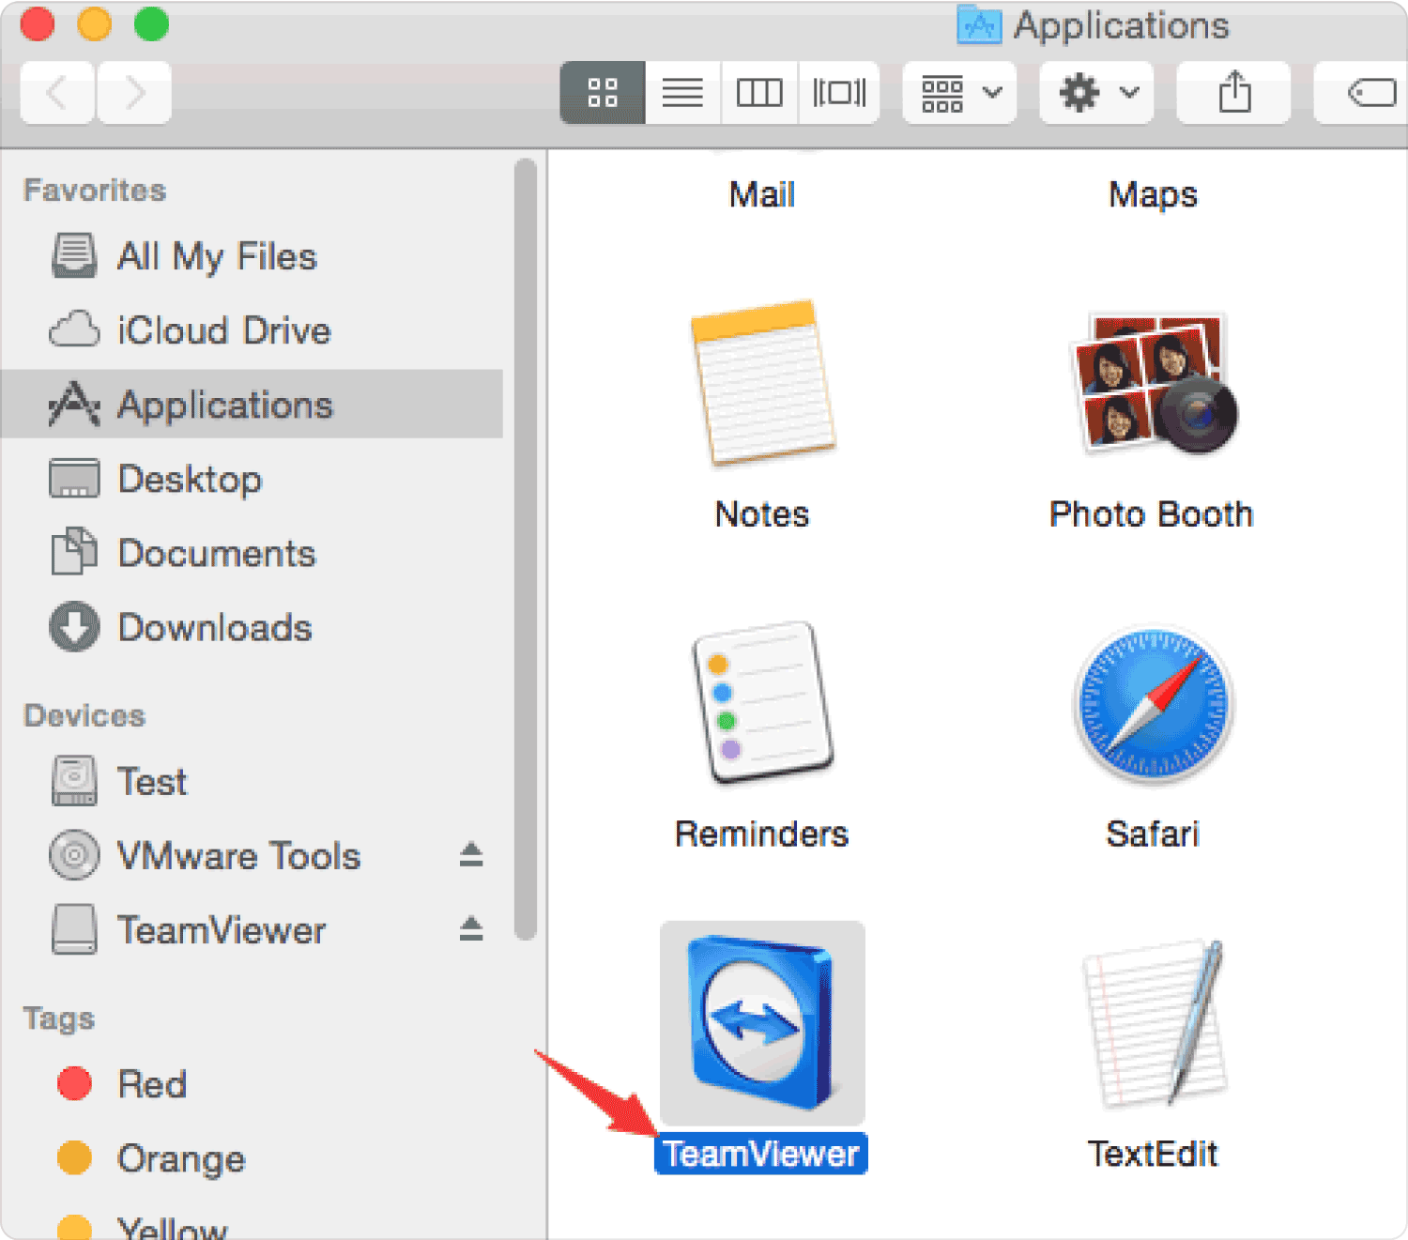Select the Red tag
Screen dimensions: 1408x1240
[252, 1084]
